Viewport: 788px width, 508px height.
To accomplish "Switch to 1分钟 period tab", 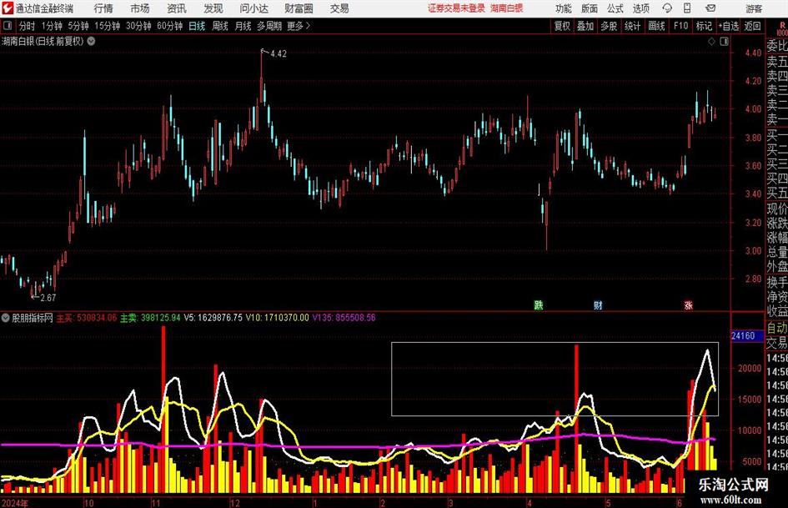I will point(51,26).
